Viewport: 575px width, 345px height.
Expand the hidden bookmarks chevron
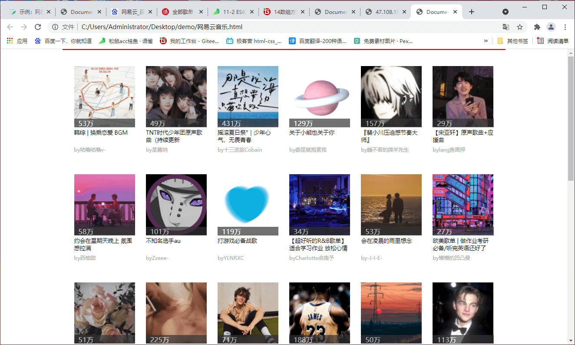pos(486,41)
